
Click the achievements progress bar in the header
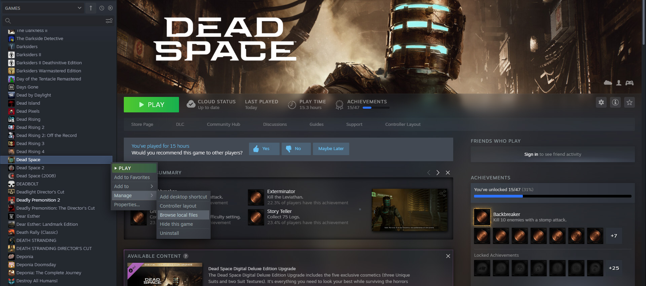(376, 108)
